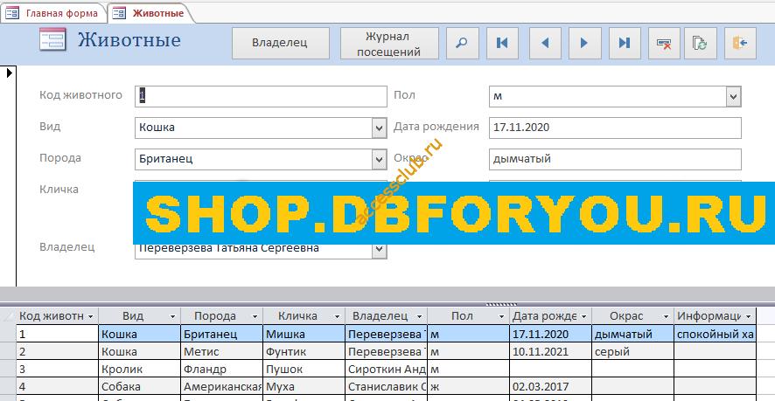Click Кошка cell in row 2
Viewport: 775px width, 401px height.
click(x=140, y=352)
